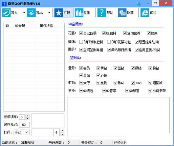Toggle the 3366 checkbox
174x146 pixels.
(133, 83)
